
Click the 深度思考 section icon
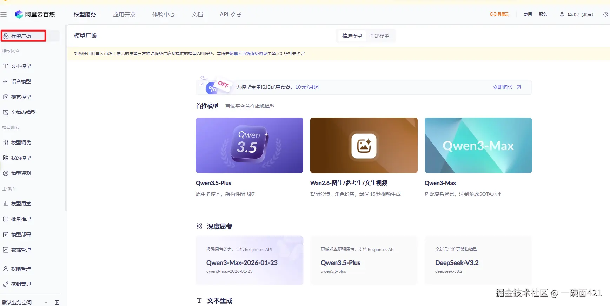[199, 226]
